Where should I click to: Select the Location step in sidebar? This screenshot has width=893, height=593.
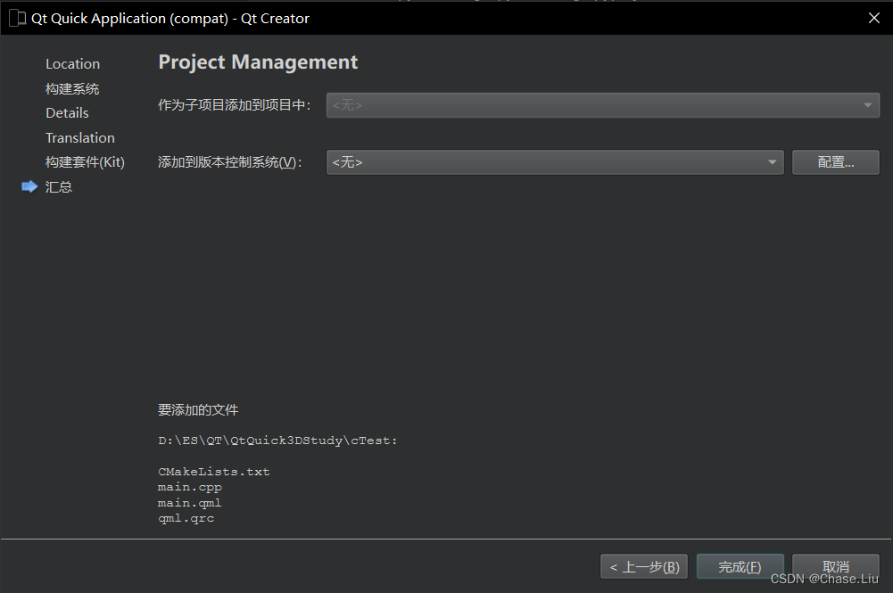(72, 63)
